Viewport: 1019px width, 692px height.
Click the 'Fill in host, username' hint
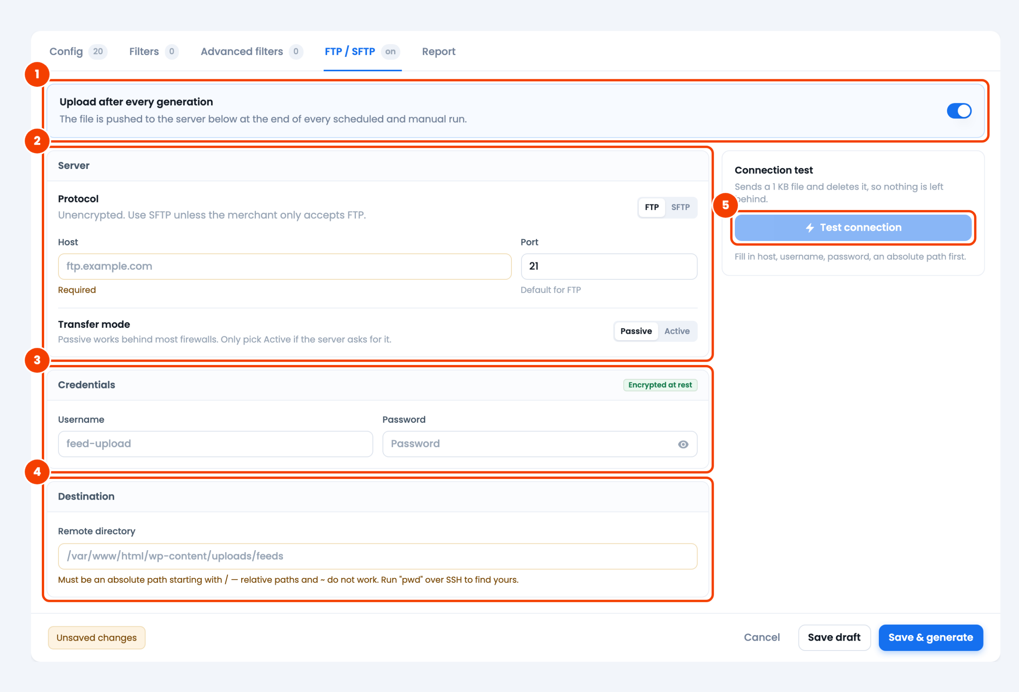pos(850,256)
